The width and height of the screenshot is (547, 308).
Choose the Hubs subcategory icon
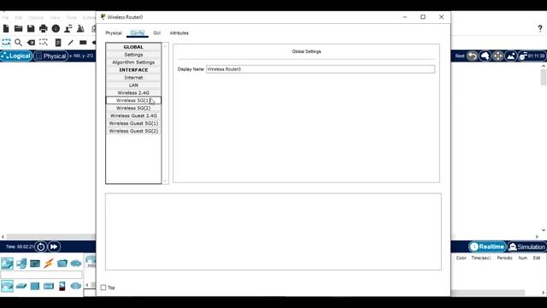[35, 286]
